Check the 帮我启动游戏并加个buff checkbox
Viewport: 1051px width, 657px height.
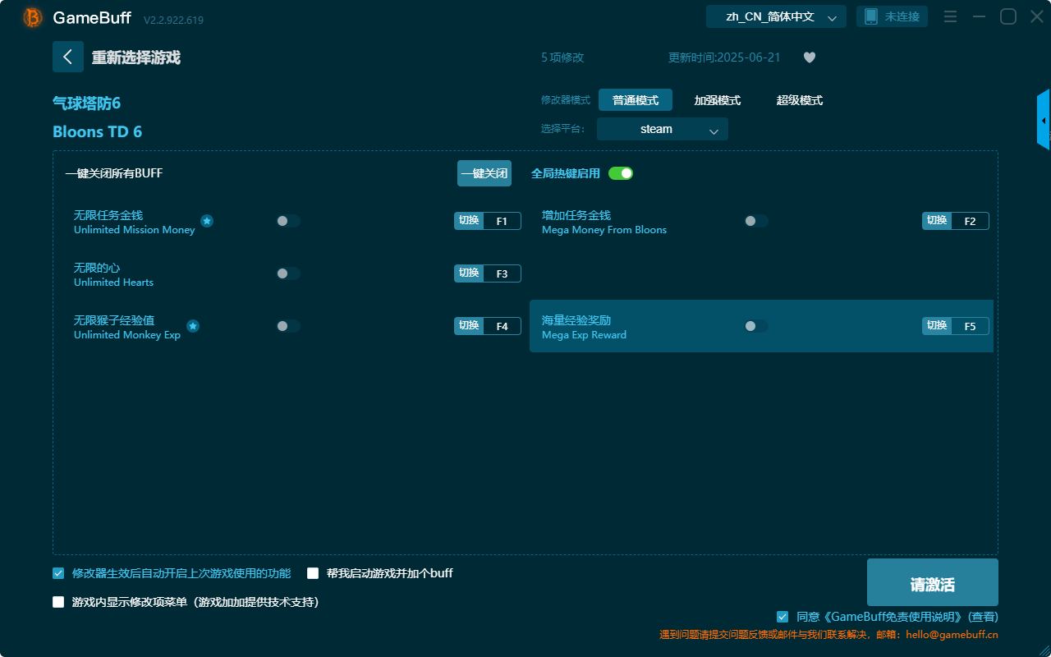pyautogui.click(x=313, y=573)
